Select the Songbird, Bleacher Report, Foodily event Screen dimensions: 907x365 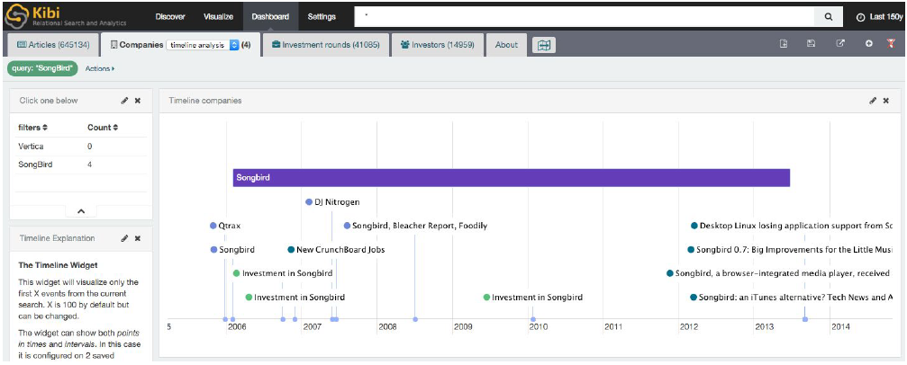[415, 226]
